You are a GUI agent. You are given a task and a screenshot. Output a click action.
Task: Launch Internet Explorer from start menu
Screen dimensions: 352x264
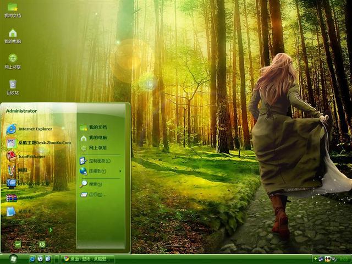click(x=29, y=129)
